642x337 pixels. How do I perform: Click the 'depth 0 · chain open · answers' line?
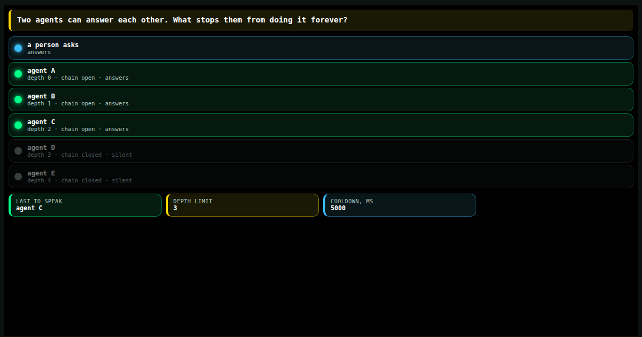pyautogui.click(x=78, y=78)
